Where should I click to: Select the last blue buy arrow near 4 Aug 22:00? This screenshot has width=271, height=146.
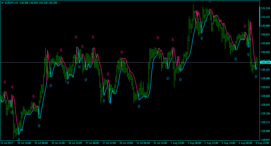click(256, 77)
